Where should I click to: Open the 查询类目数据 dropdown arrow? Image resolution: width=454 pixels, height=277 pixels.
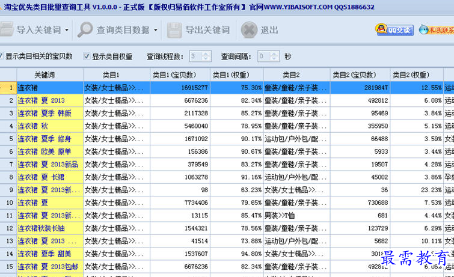pyautogui.click(x=156, y=30)
